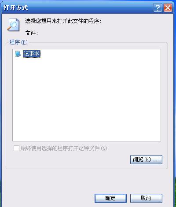The height and width of the screenshot is (207, 176).
Task: Click the 程序(P) group label
Action: click(x=18, y=42)
